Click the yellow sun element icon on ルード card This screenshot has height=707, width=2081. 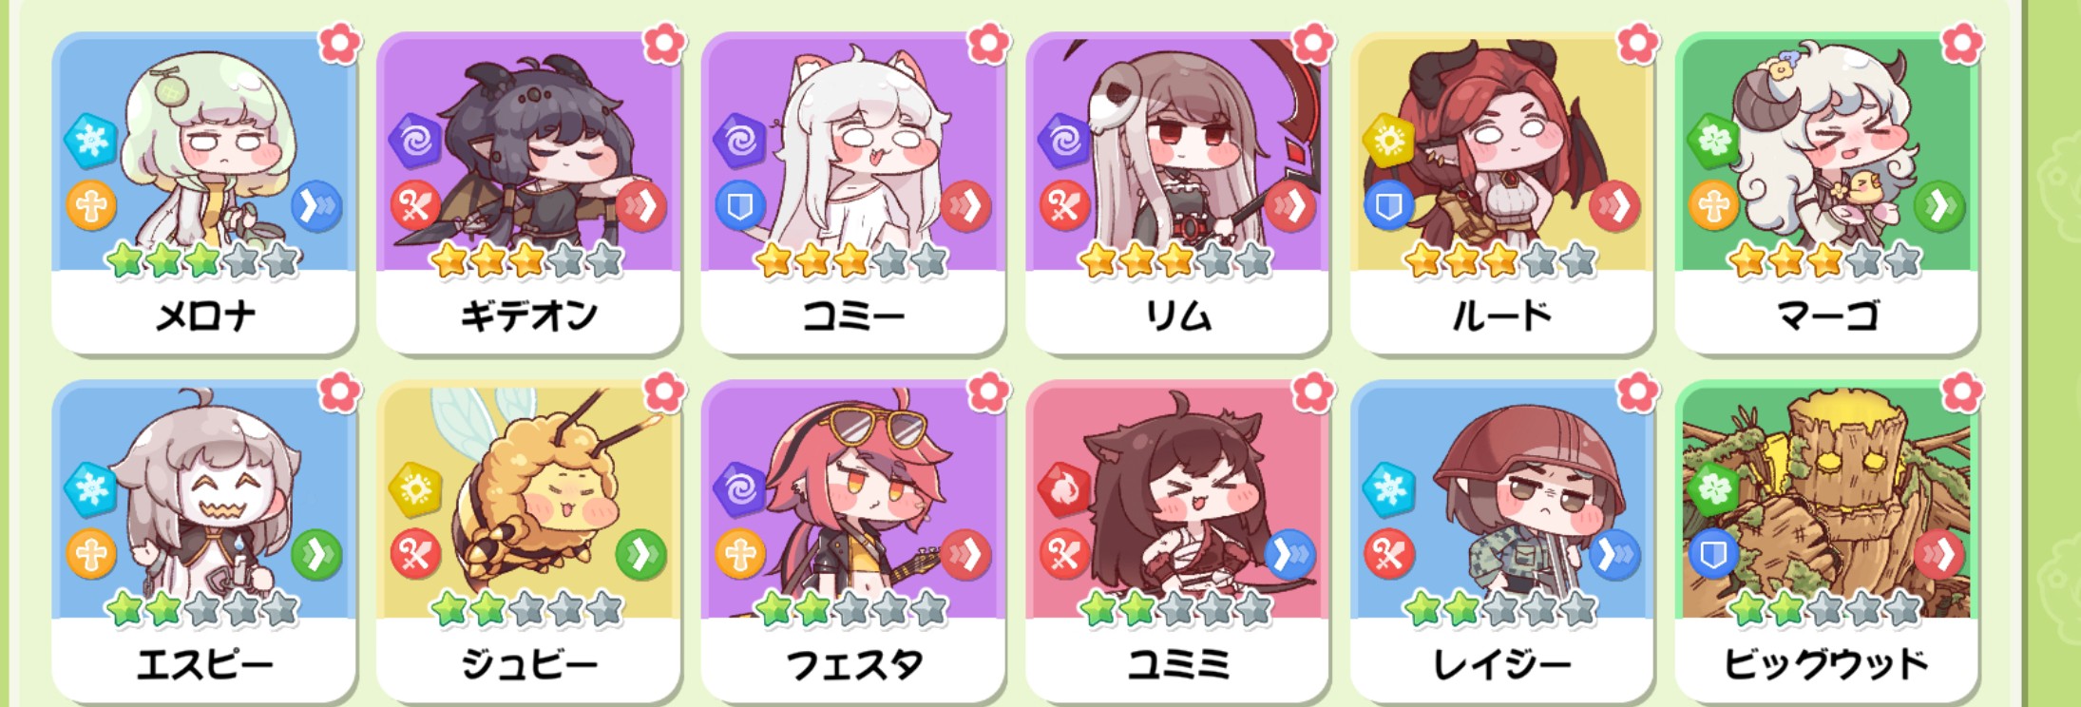(x=1389, y=141)
